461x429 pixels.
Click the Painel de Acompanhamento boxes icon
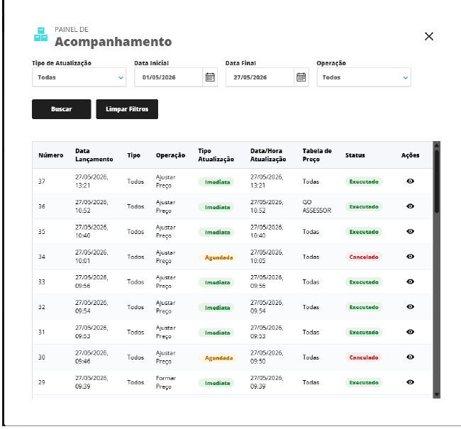tap(40, 35)
